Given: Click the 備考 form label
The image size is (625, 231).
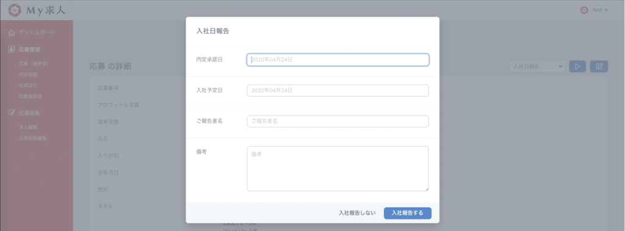Looking at the screenshot, I should [201, 152].
